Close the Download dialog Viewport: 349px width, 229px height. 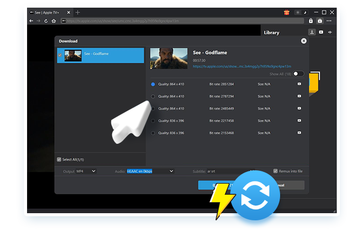[304, 41]
